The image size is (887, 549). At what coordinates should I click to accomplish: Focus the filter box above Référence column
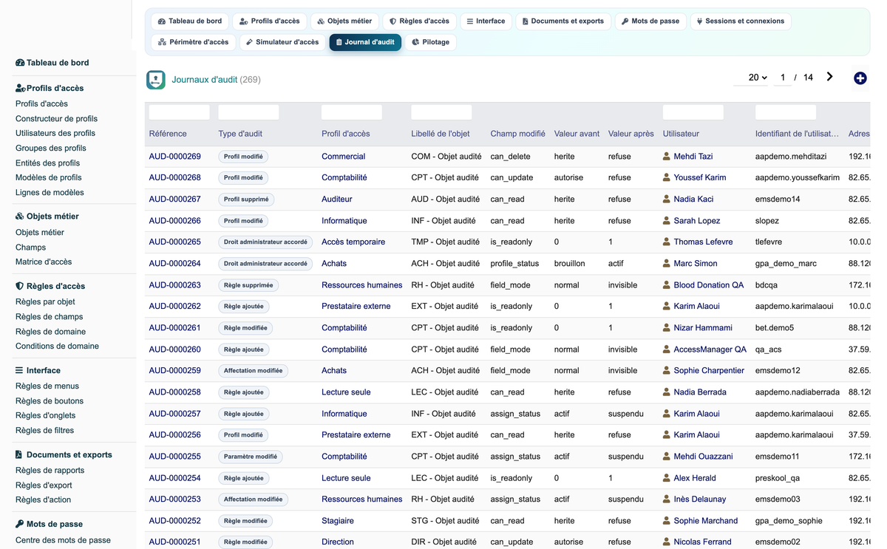[x=180, y=112]
